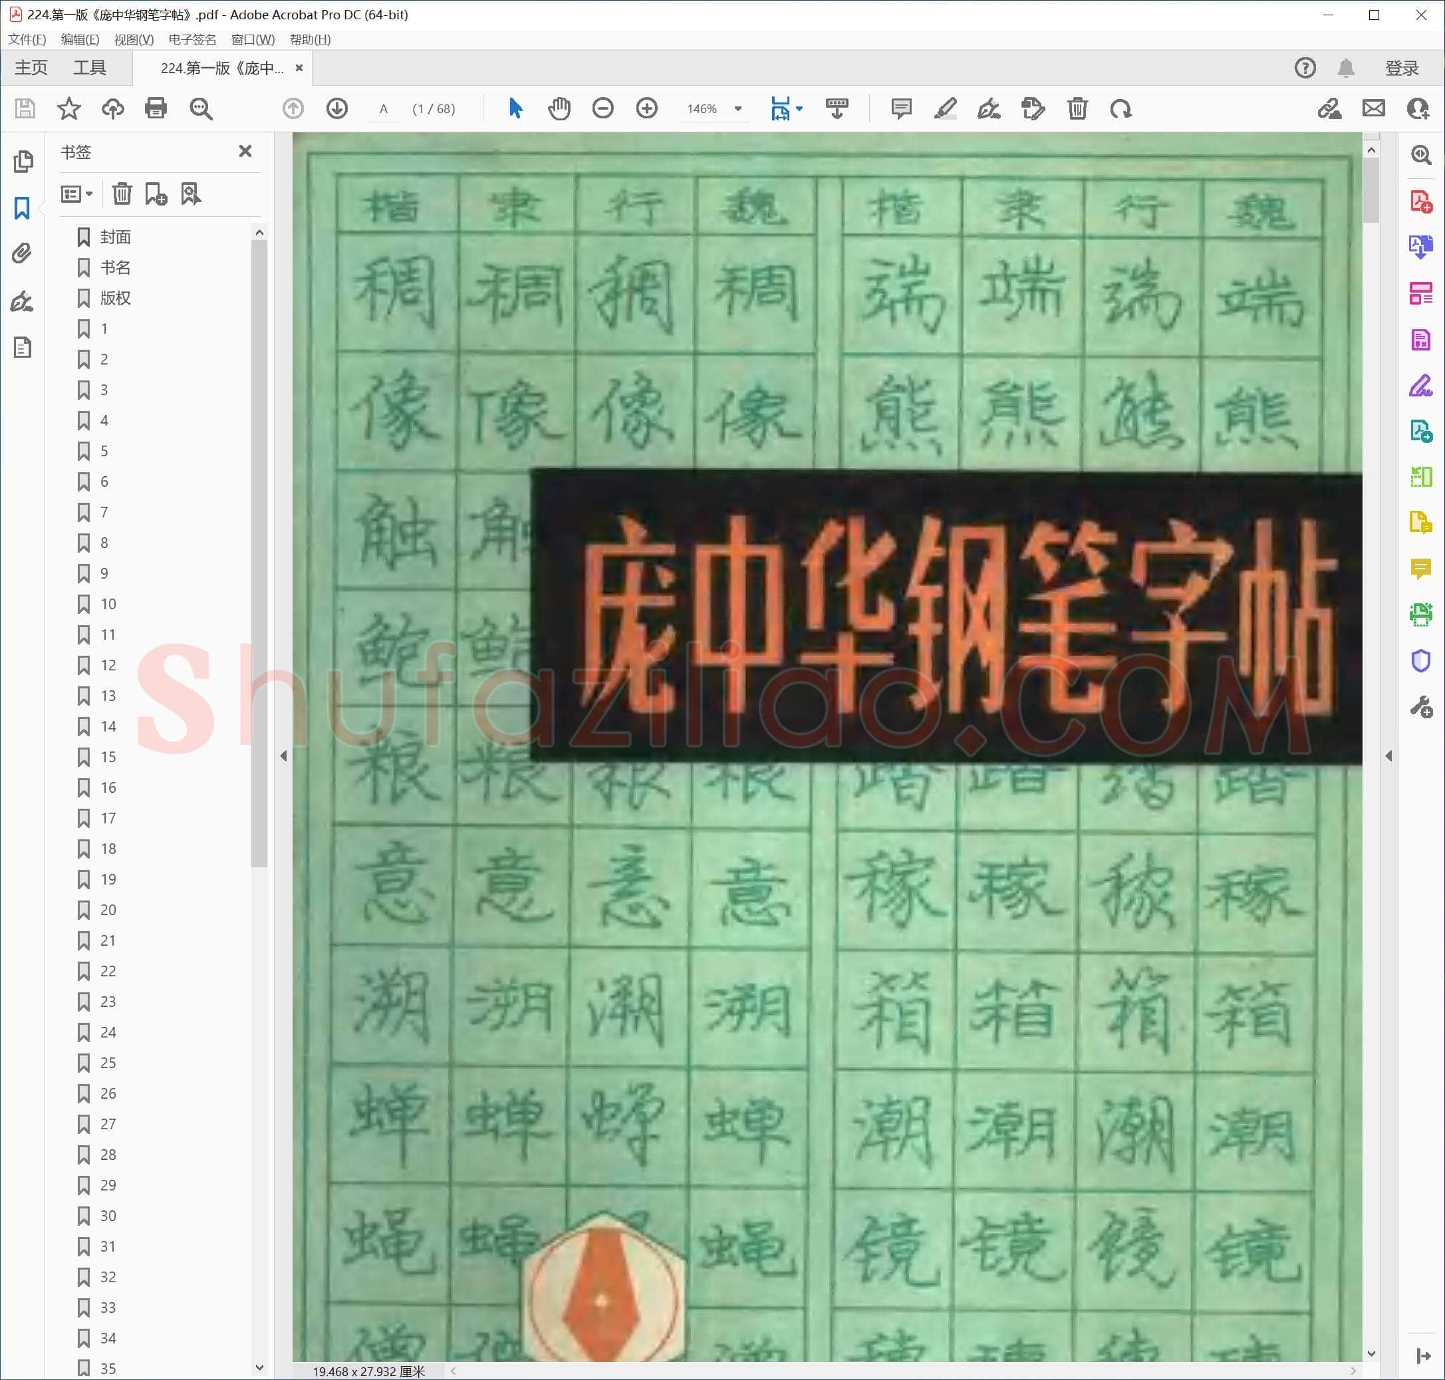Select the Highlight text pen tool
The image size is (1445, 1380).
(x=945, y=109)
